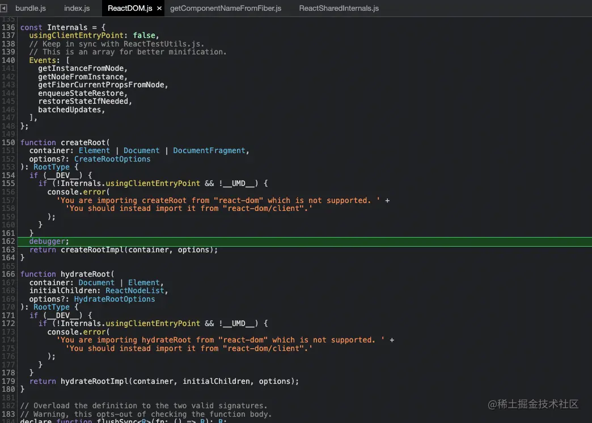Click the HydrateRootOptions type
This screenshot has height=423, width=592.
coord(115,299)
